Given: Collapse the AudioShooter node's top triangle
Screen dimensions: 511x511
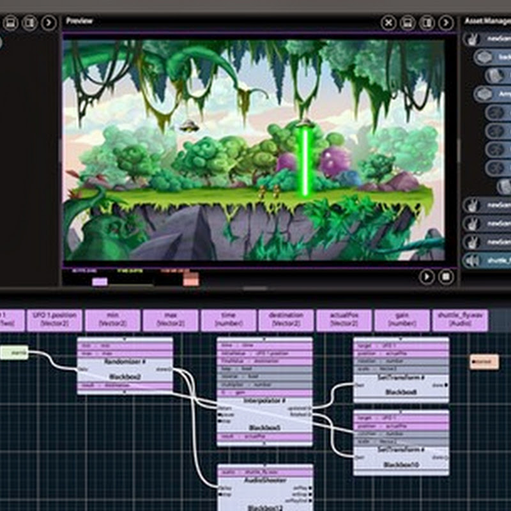Looking at the screenshot, I should [265, 466].
